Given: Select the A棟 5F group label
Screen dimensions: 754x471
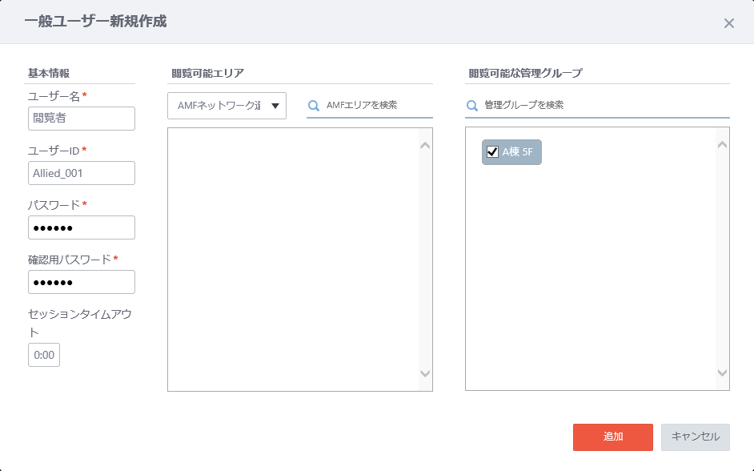Looking at the screenshot, I should pos(517,152).
